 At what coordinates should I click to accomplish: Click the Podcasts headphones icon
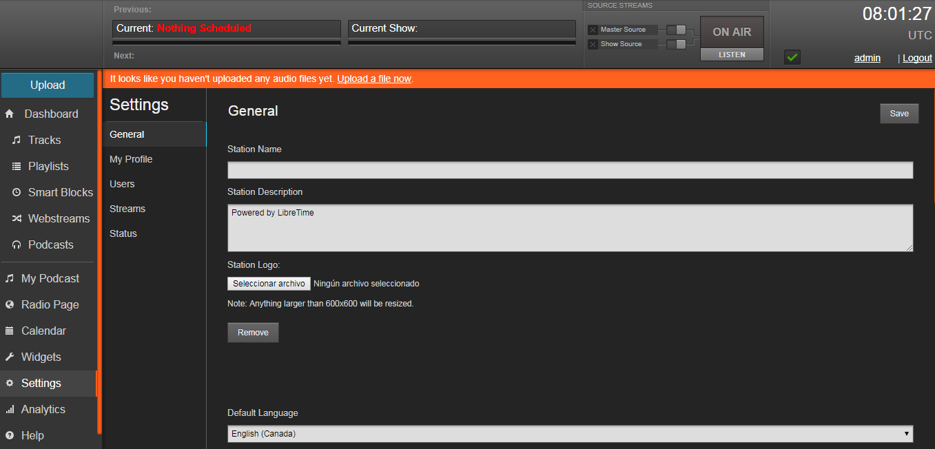(x=17, y=244)
